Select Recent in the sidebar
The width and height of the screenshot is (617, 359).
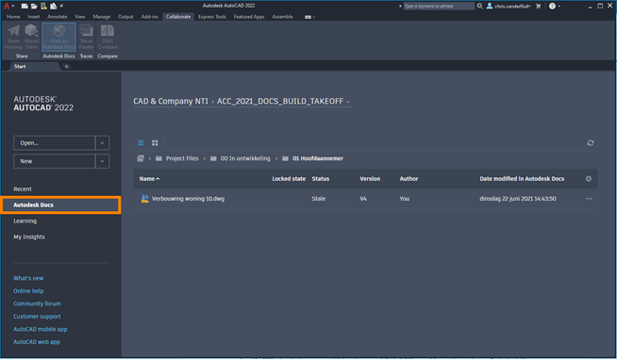point(23,189)
